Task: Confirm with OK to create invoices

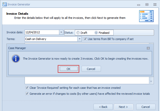Action: (68, 69)
